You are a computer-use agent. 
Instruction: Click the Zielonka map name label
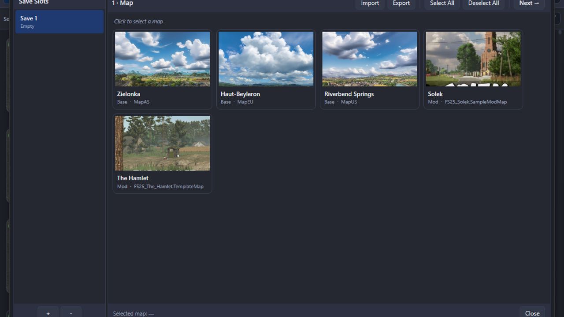(x=128, y=94)
